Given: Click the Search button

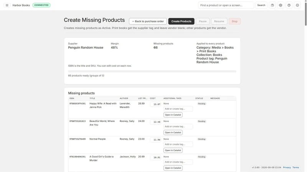Looking at the screenshot, I should (261, 5).
